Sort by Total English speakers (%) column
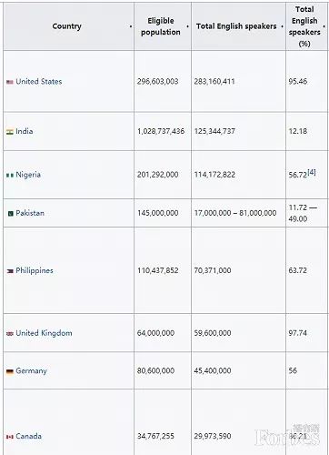Image resolution: width=329 pixels, height=455 pixels. (324, 26)
